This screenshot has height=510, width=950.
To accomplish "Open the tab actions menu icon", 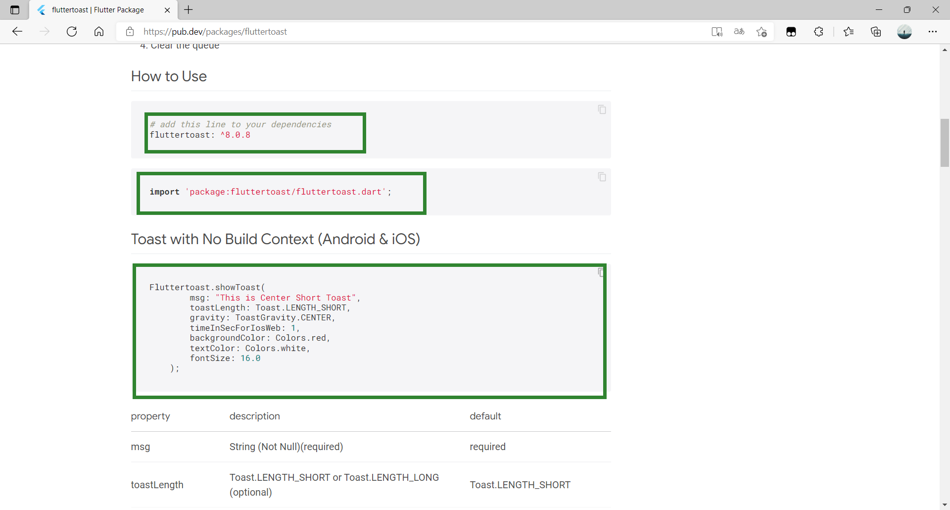I will point(15,10).
